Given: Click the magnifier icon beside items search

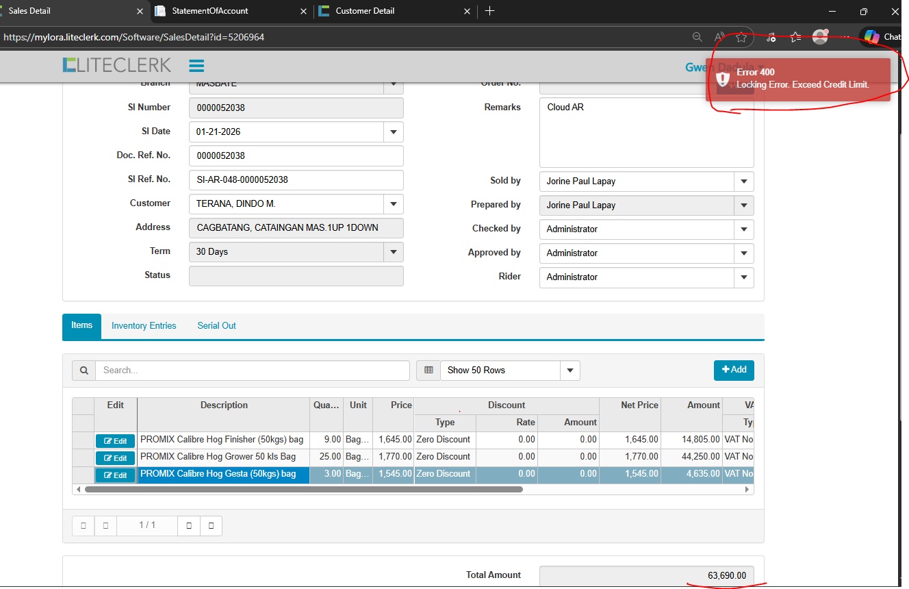Looking at the screenshot, I should pyautogui.click(x=84, y=371).
